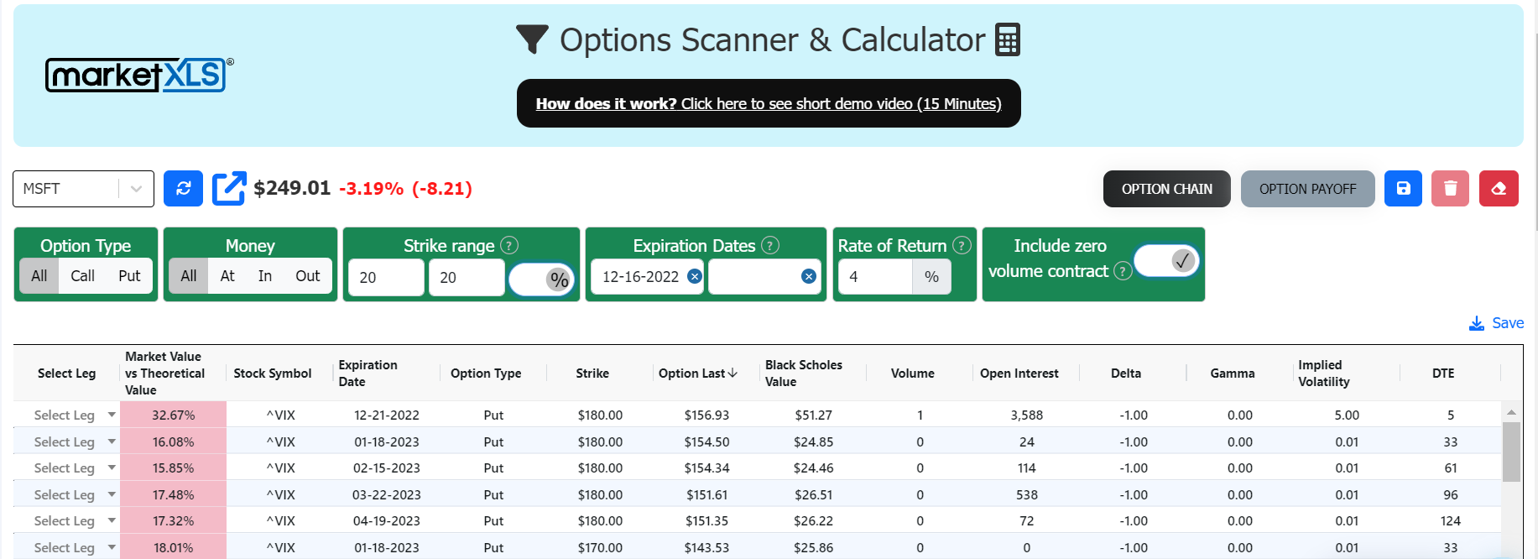Click the pink trash delete icon
The image size is (1538, 559).
1450,188
